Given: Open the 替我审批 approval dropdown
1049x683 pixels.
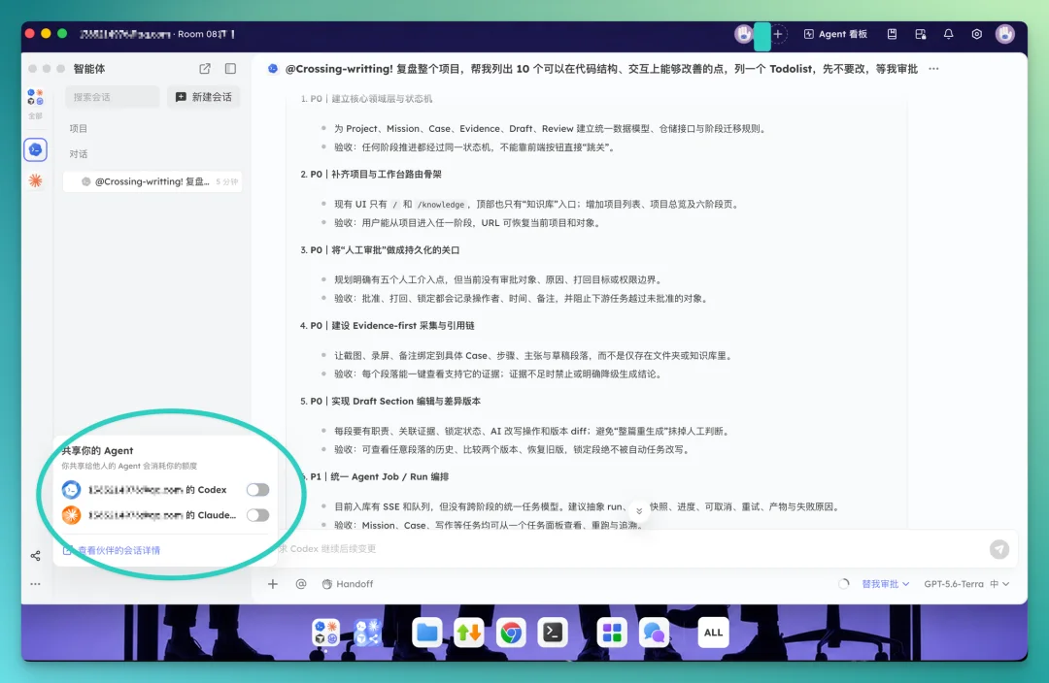Looking at the screenshot, I should tap(886, 584).
